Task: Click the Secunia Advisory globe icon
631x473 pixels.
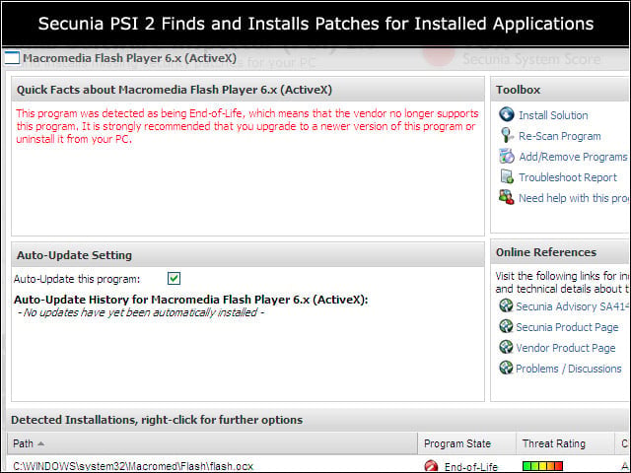Action: (506, 305)
